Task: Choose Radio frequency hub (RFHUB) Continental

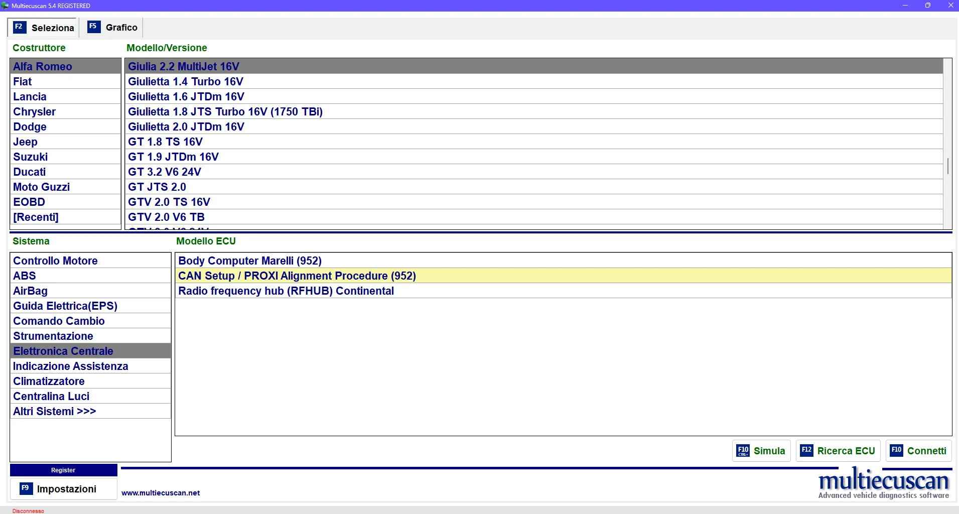Action: pos(563,291)
